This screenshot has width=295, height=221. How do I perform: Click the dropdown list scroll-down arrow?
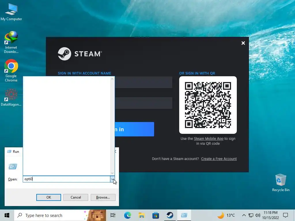click(112, 173)
